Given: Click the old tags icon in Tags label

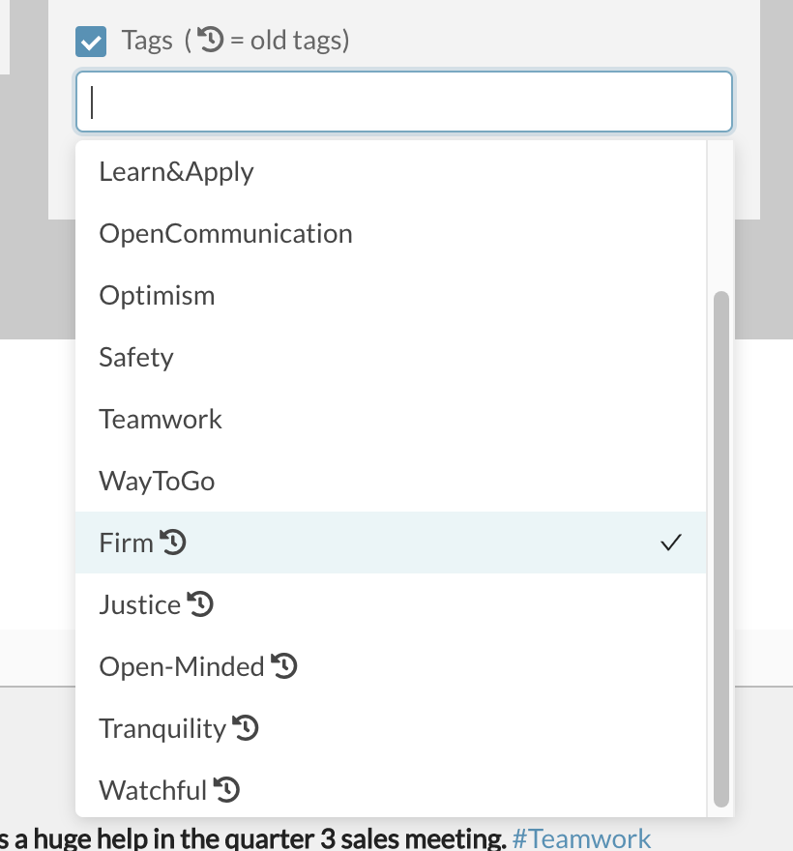Looking at the screenshot, I should point(210,40).
